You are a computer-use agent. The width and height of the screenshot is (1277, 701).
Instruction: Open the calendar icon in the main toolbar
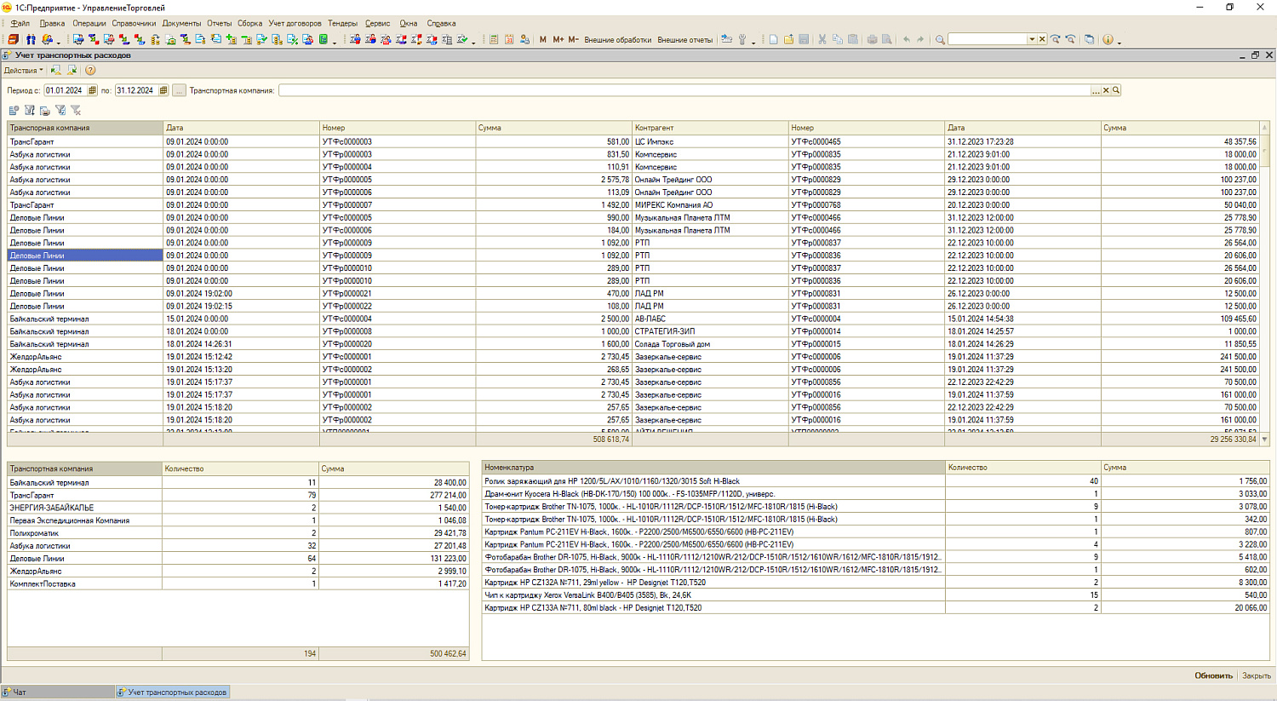509,39
